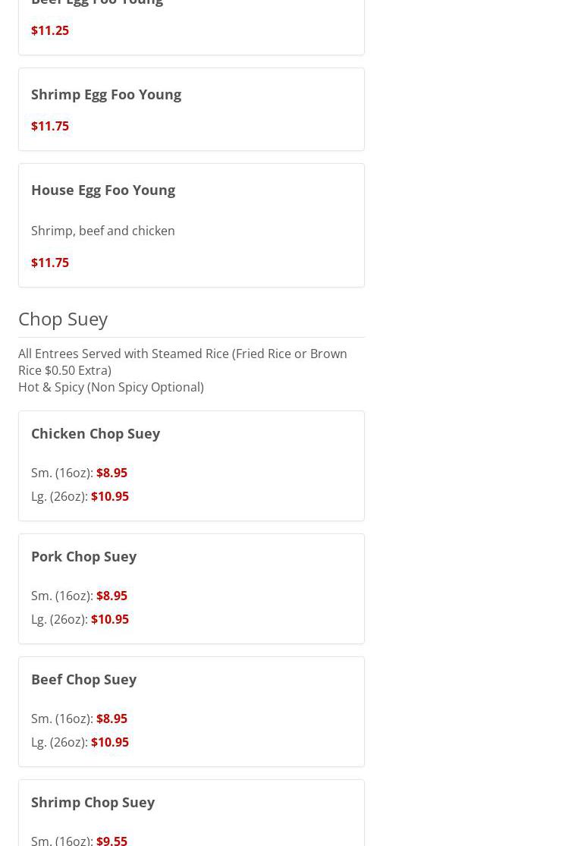Screen dimensions: 584x846
Task: Click the 'Shrimp, beef and chicken' description
Action: tap(103, 231)
